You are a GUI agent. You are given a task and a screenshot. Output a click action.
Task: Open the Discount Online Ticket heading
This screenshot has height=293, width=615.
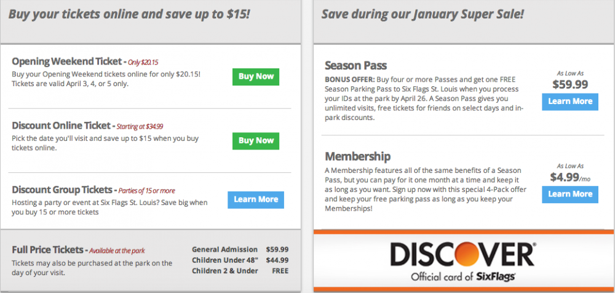coord(61,126)
